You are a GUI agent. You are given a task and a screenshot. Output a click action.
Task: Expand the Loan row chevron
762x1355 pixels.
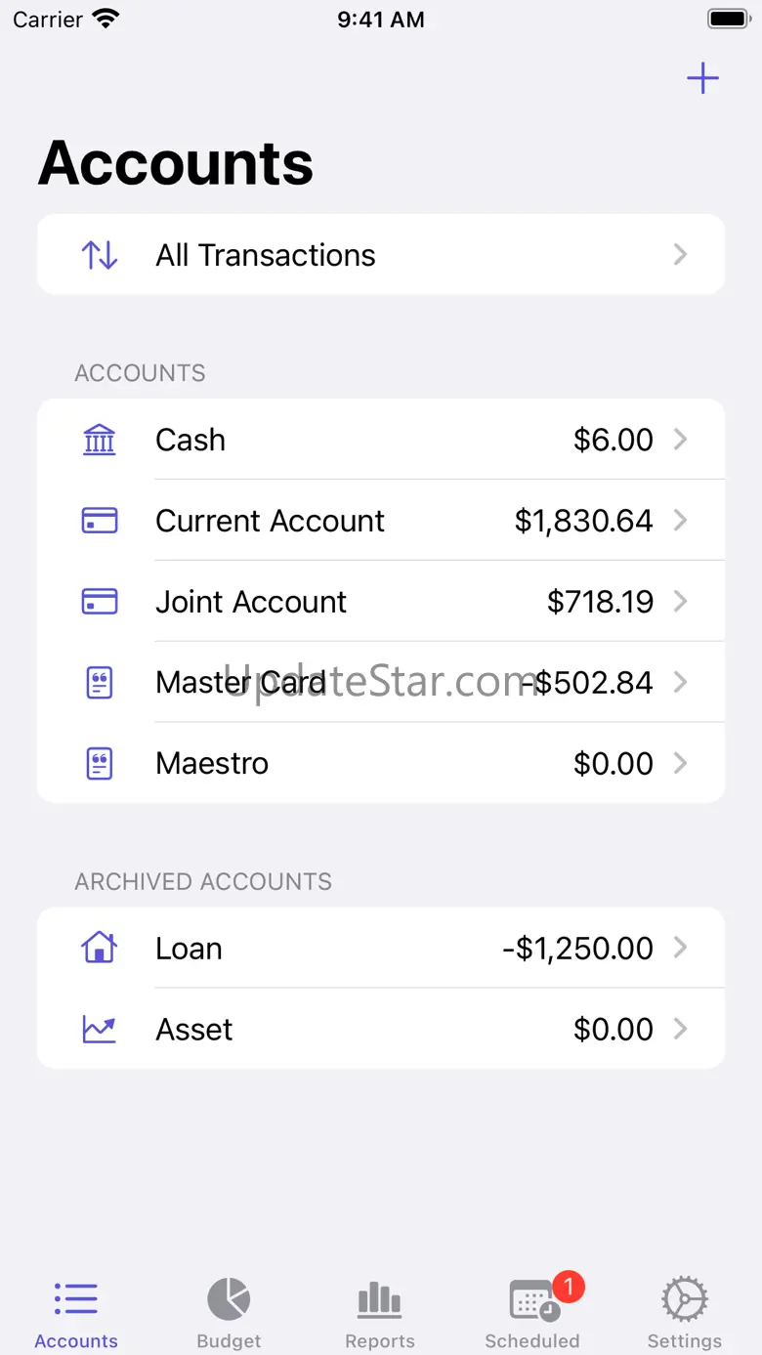(681, 948)
